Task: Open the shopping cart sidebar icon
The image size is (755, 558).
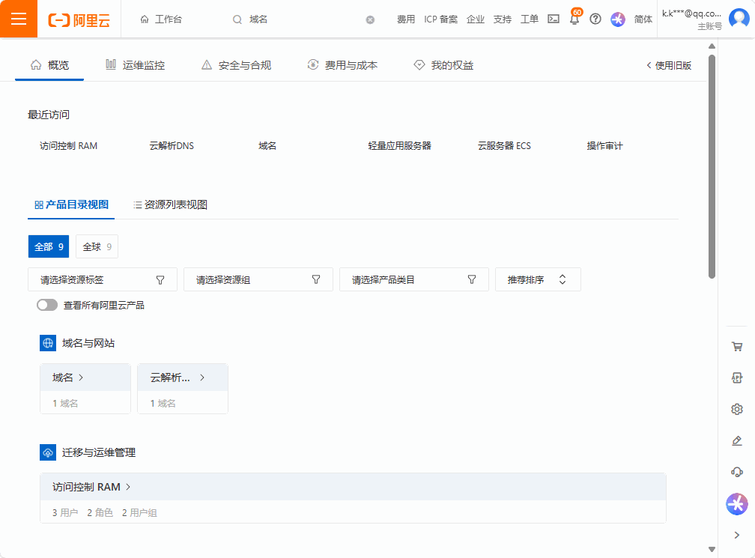Action: coord(737,346)
